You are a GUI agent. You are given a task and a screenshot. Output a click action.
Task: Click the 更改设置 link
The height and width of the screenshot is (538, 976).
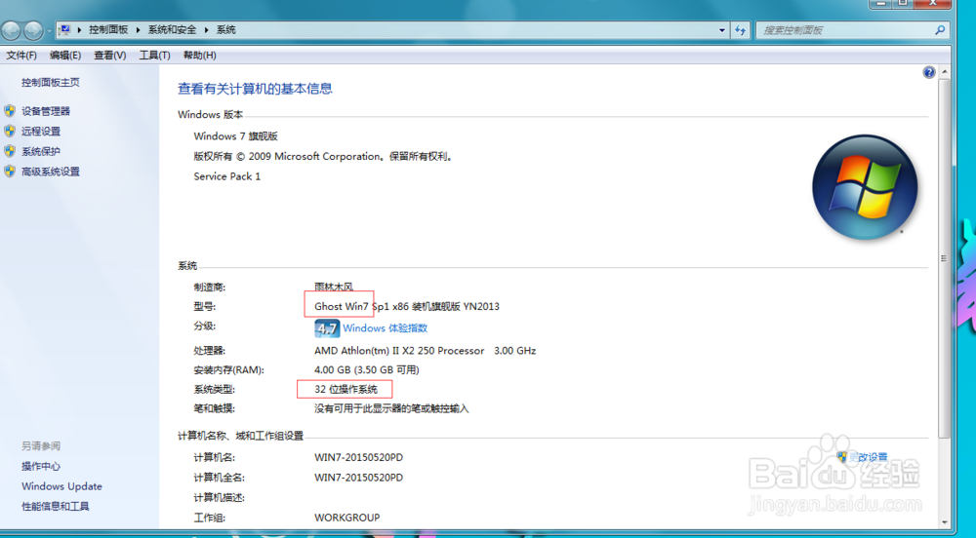click(869, 457)
